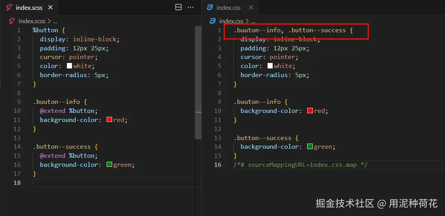The height and width of the screenshot is (216, 445).
Task: Click the CSS icon in the css breadcrumb
Action: point(212,21)
